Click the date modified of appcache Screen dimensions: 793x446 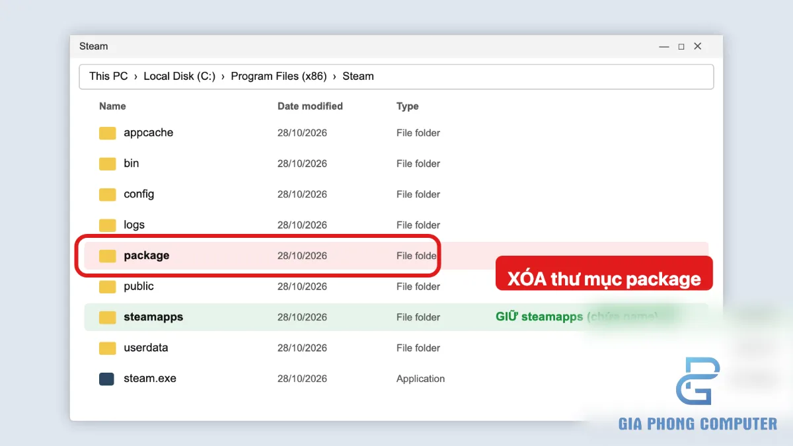click(x=302, y=133)
